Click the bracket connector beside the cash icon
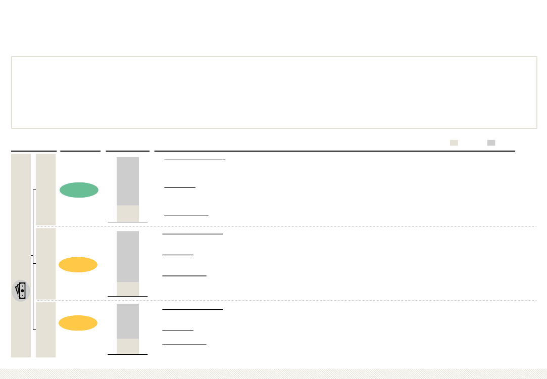The height and width of the screenshot is (379, 547). (33, 260)
